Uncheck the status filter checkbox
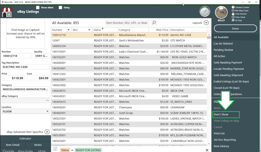 point(55,149)
